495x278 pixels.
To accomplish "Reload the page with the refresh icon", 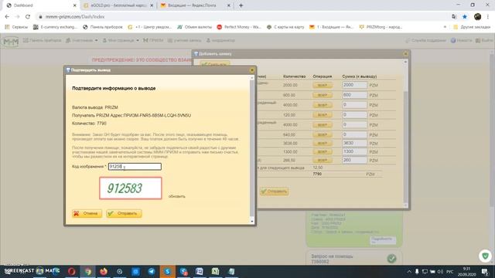I will [28, 17].
